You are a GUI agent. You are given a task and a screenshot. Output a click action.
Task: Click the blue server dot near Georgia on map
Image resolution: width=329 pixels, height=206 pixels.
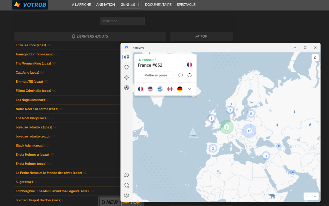279,146
